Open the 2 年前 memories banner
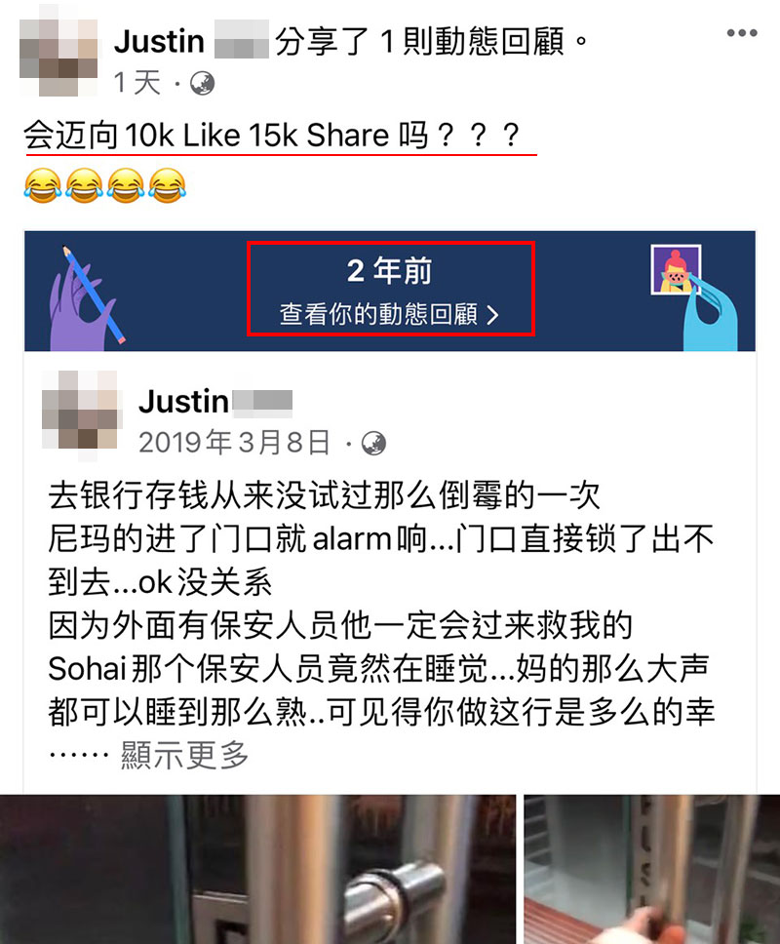780x944 pixels. click(x=390, y=291)
